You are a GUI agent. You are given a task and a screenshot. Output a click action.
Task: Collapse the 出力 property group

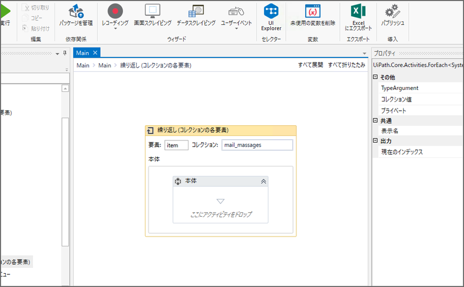(x=375, y=140)
